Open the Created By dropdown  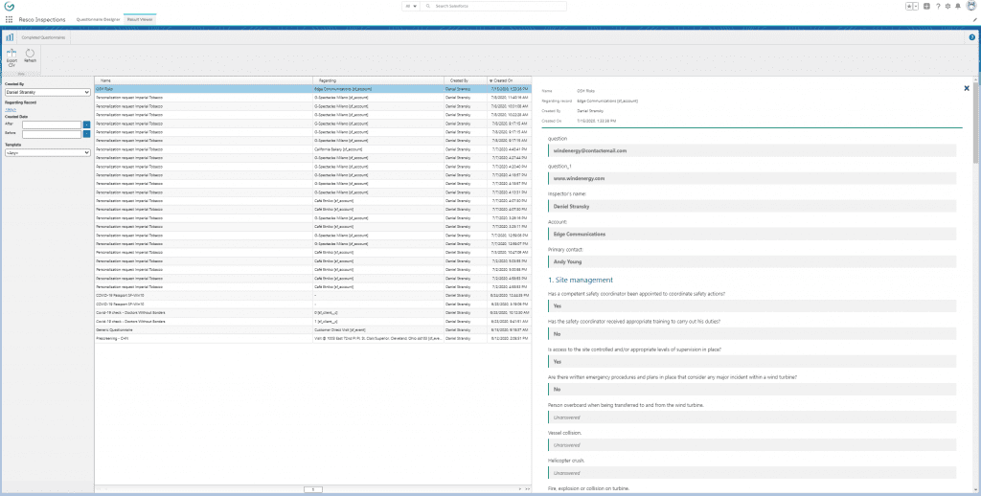pos(48,93)
